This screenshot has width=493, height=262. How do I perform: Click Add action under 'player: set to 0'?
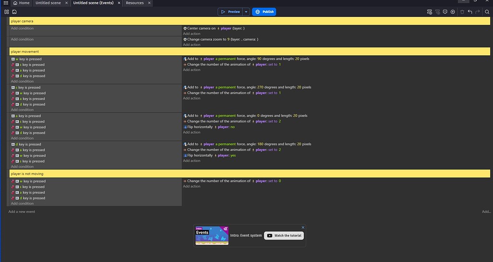coord(192,187)
